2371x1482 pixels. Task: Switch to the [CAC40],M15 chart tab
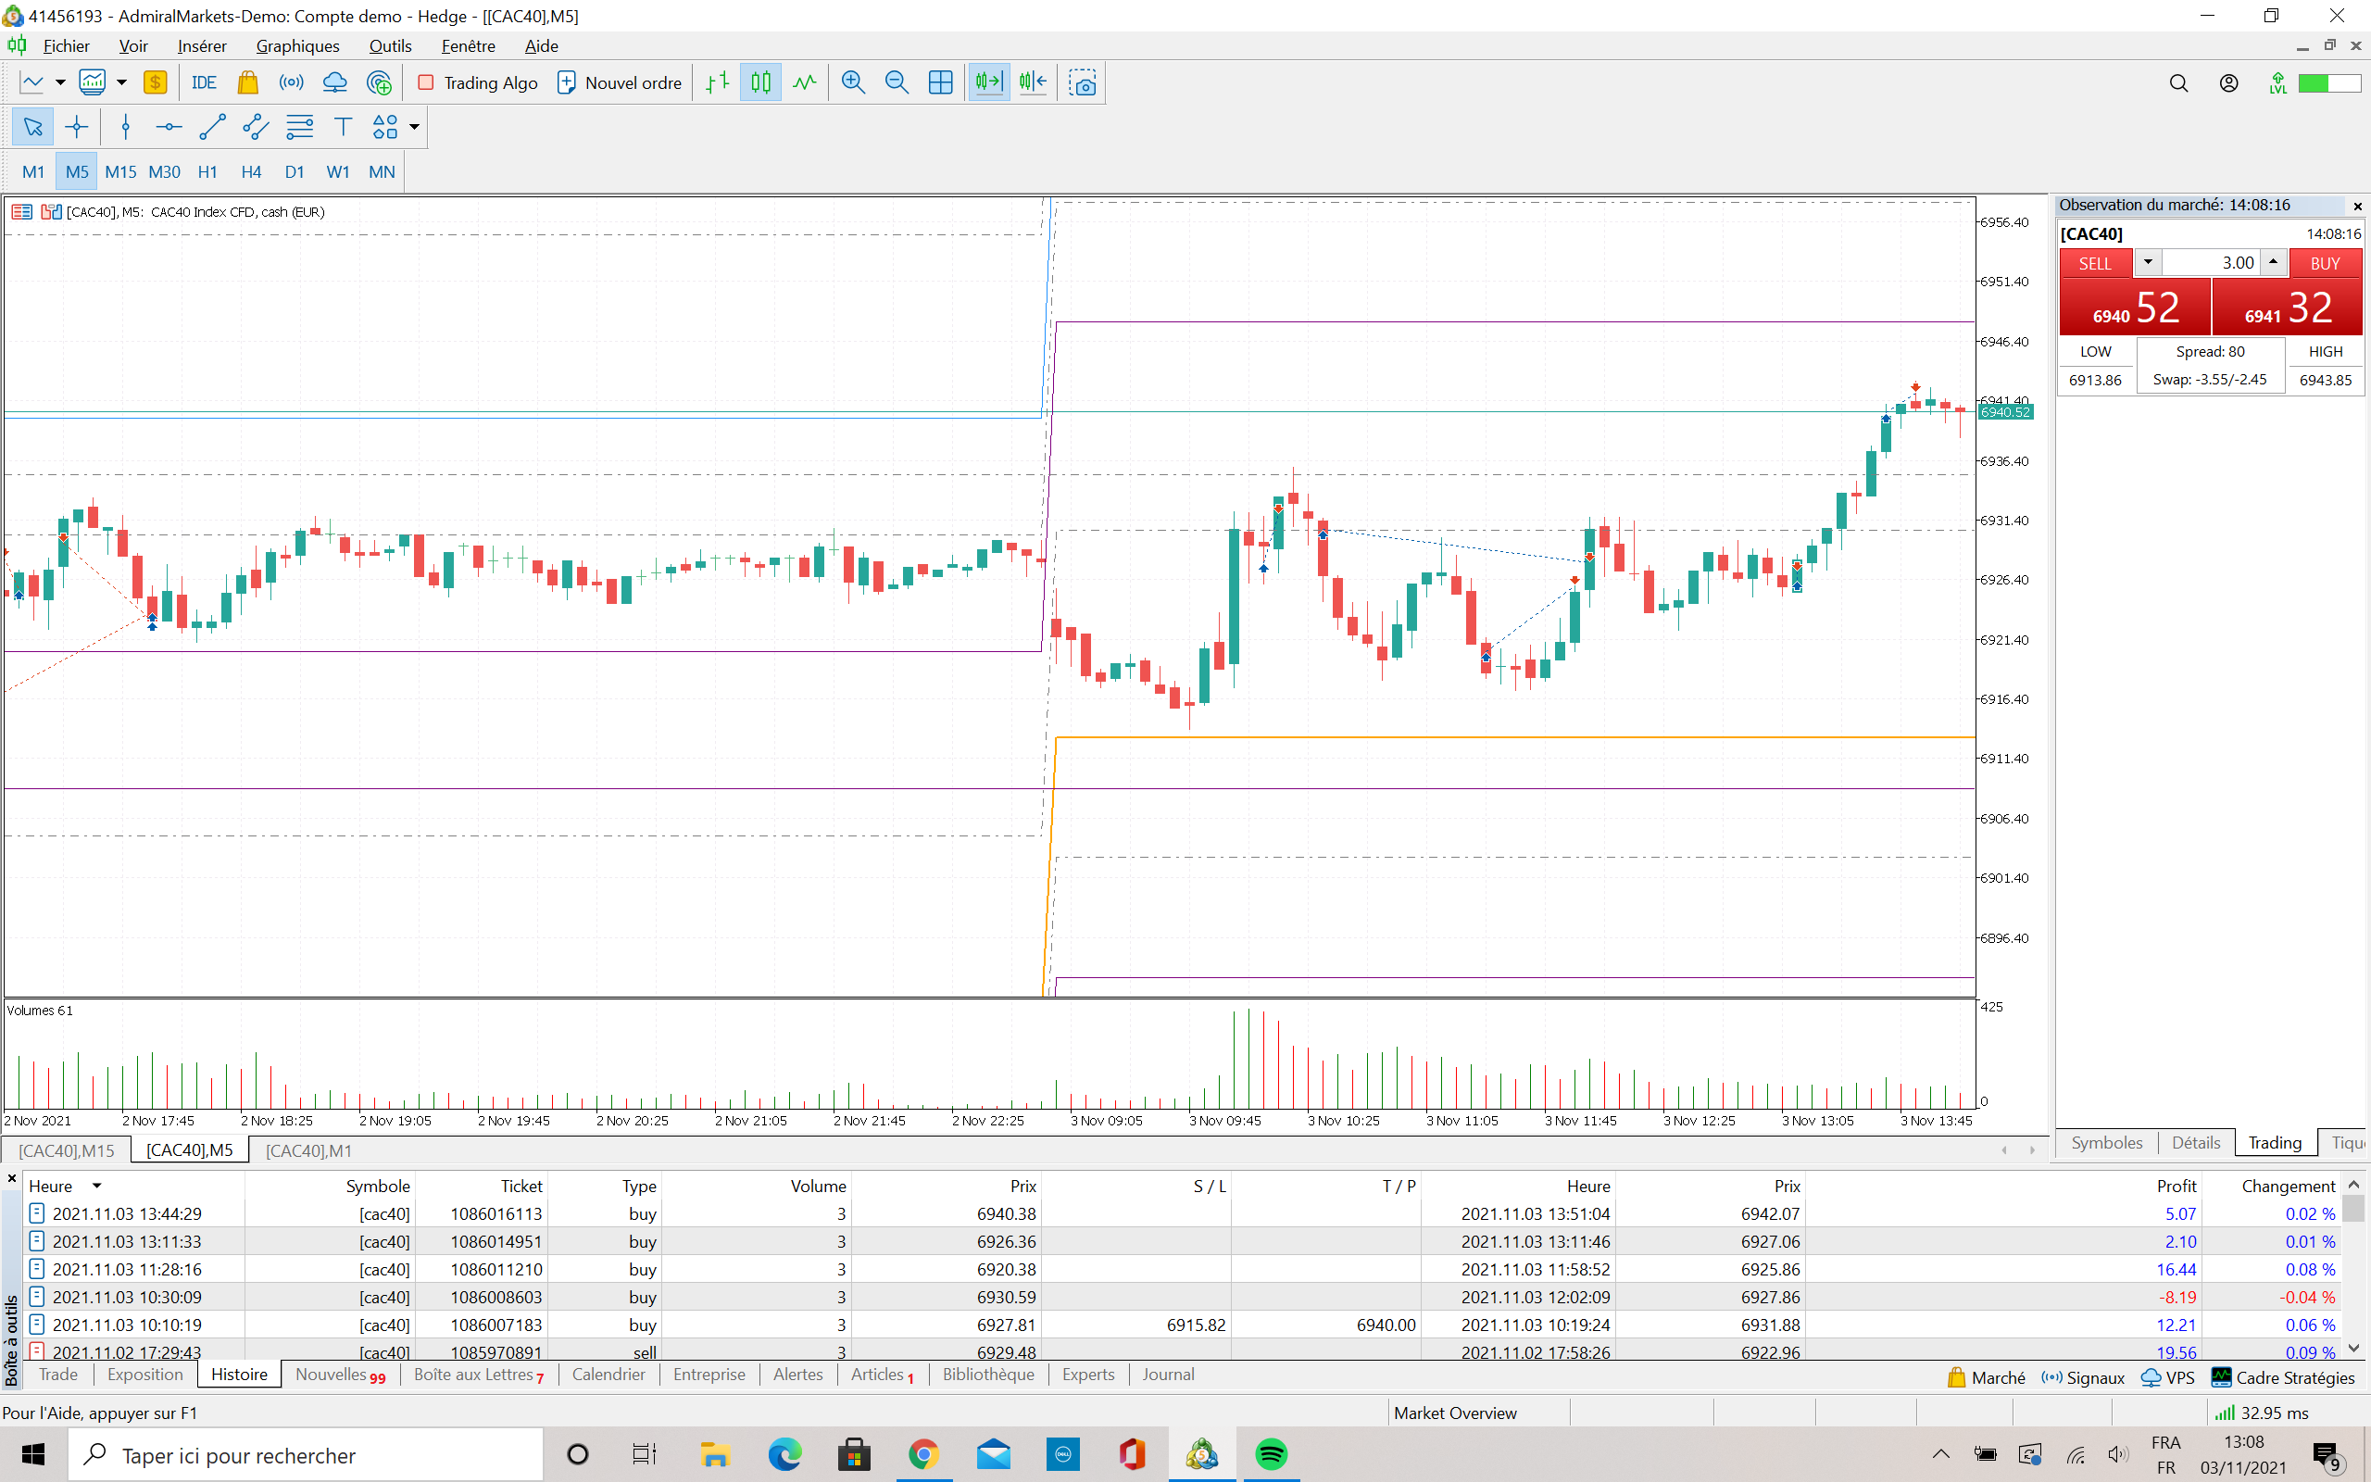(x=67, y=1150)
